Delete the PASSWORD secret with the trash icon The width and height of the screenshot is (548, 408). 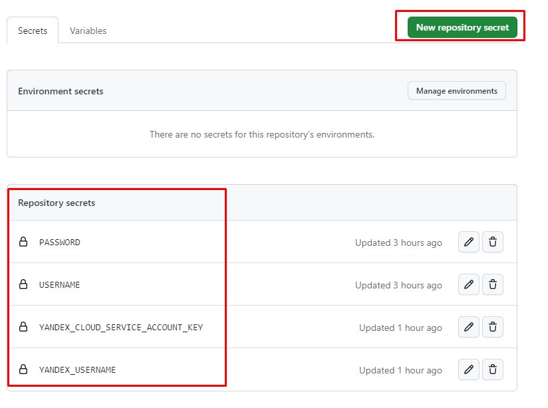coord(493,242)
